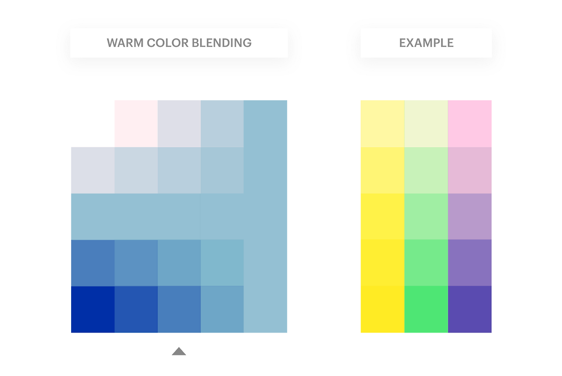This screenshot has height=376, width=562.
Task: Choose the dusty pink swatch in the example's second row
Action: click(x=470, y=170)
